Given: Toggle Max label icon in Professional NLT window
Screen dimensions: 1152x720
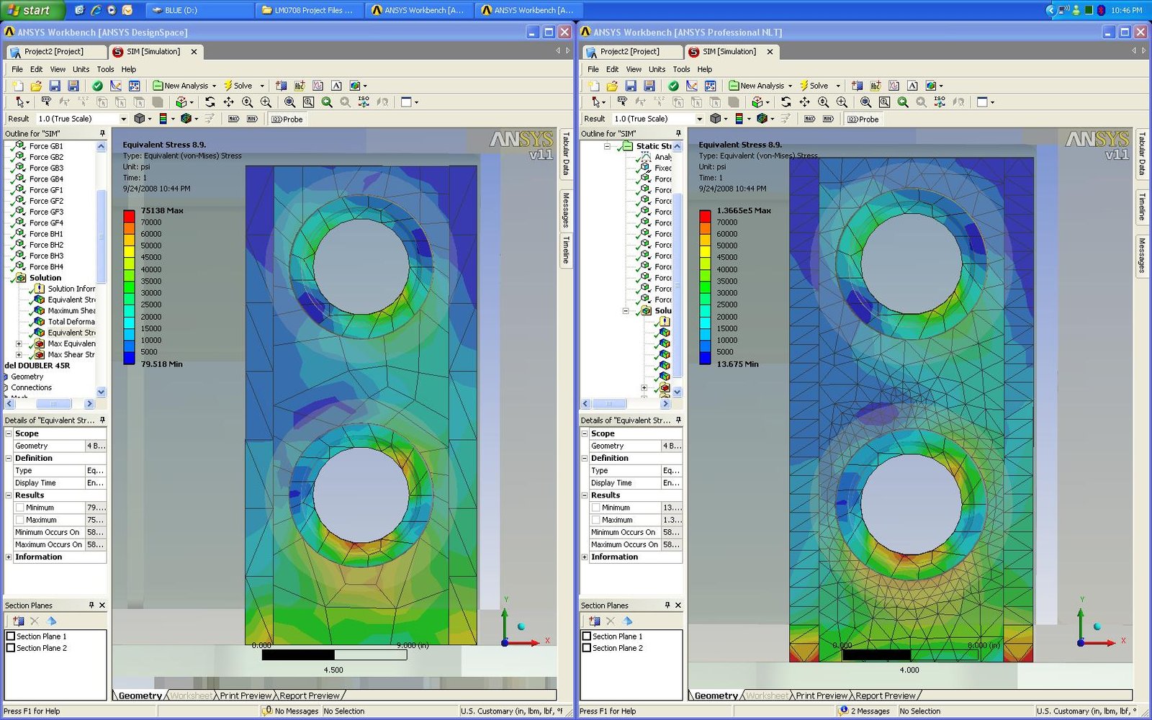Looking at the screenshot, I should (x=810, y=119).
